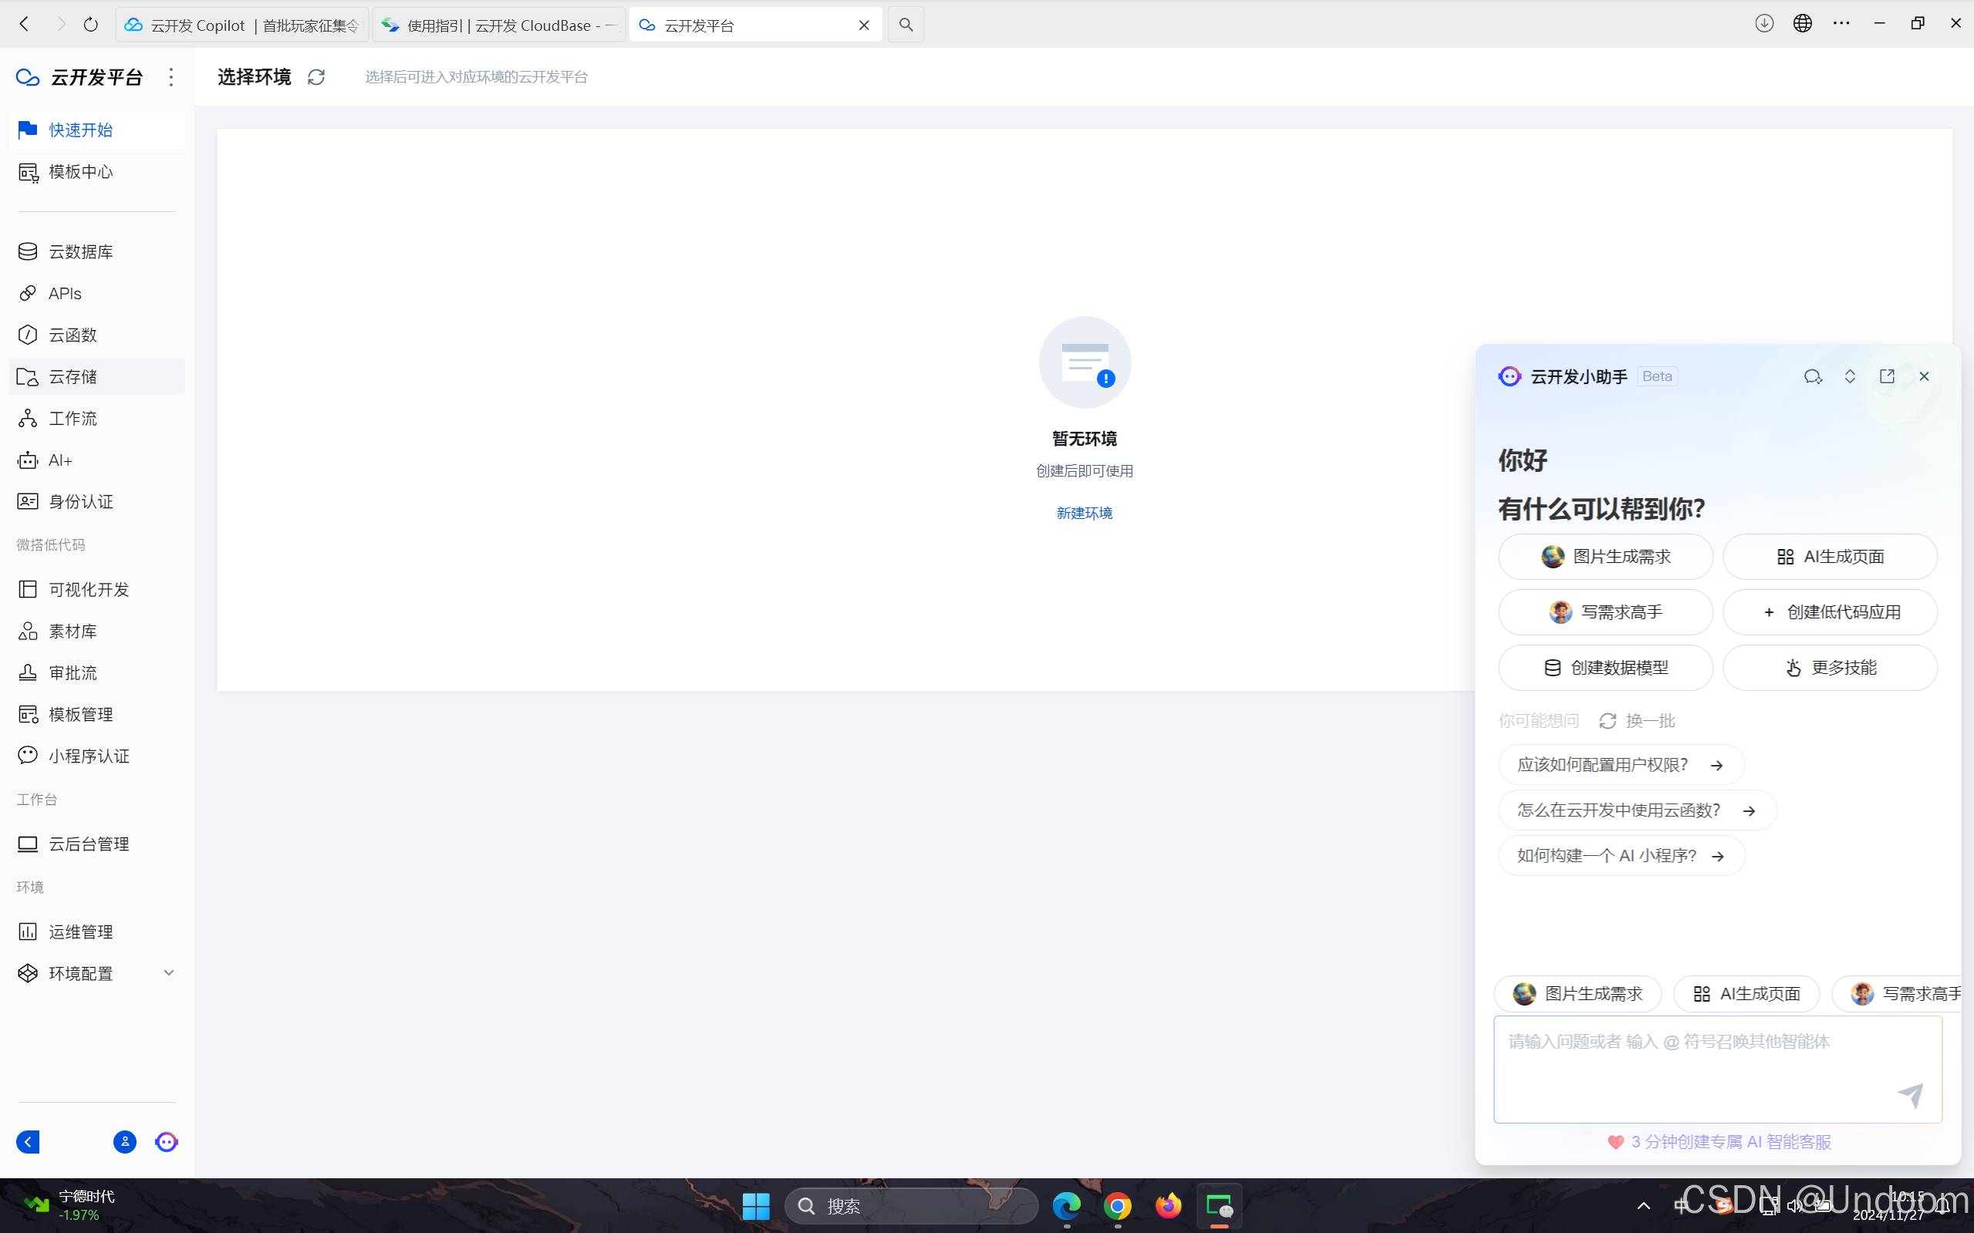
Task: Click the 工作流 tree icon
Action: 28,419
